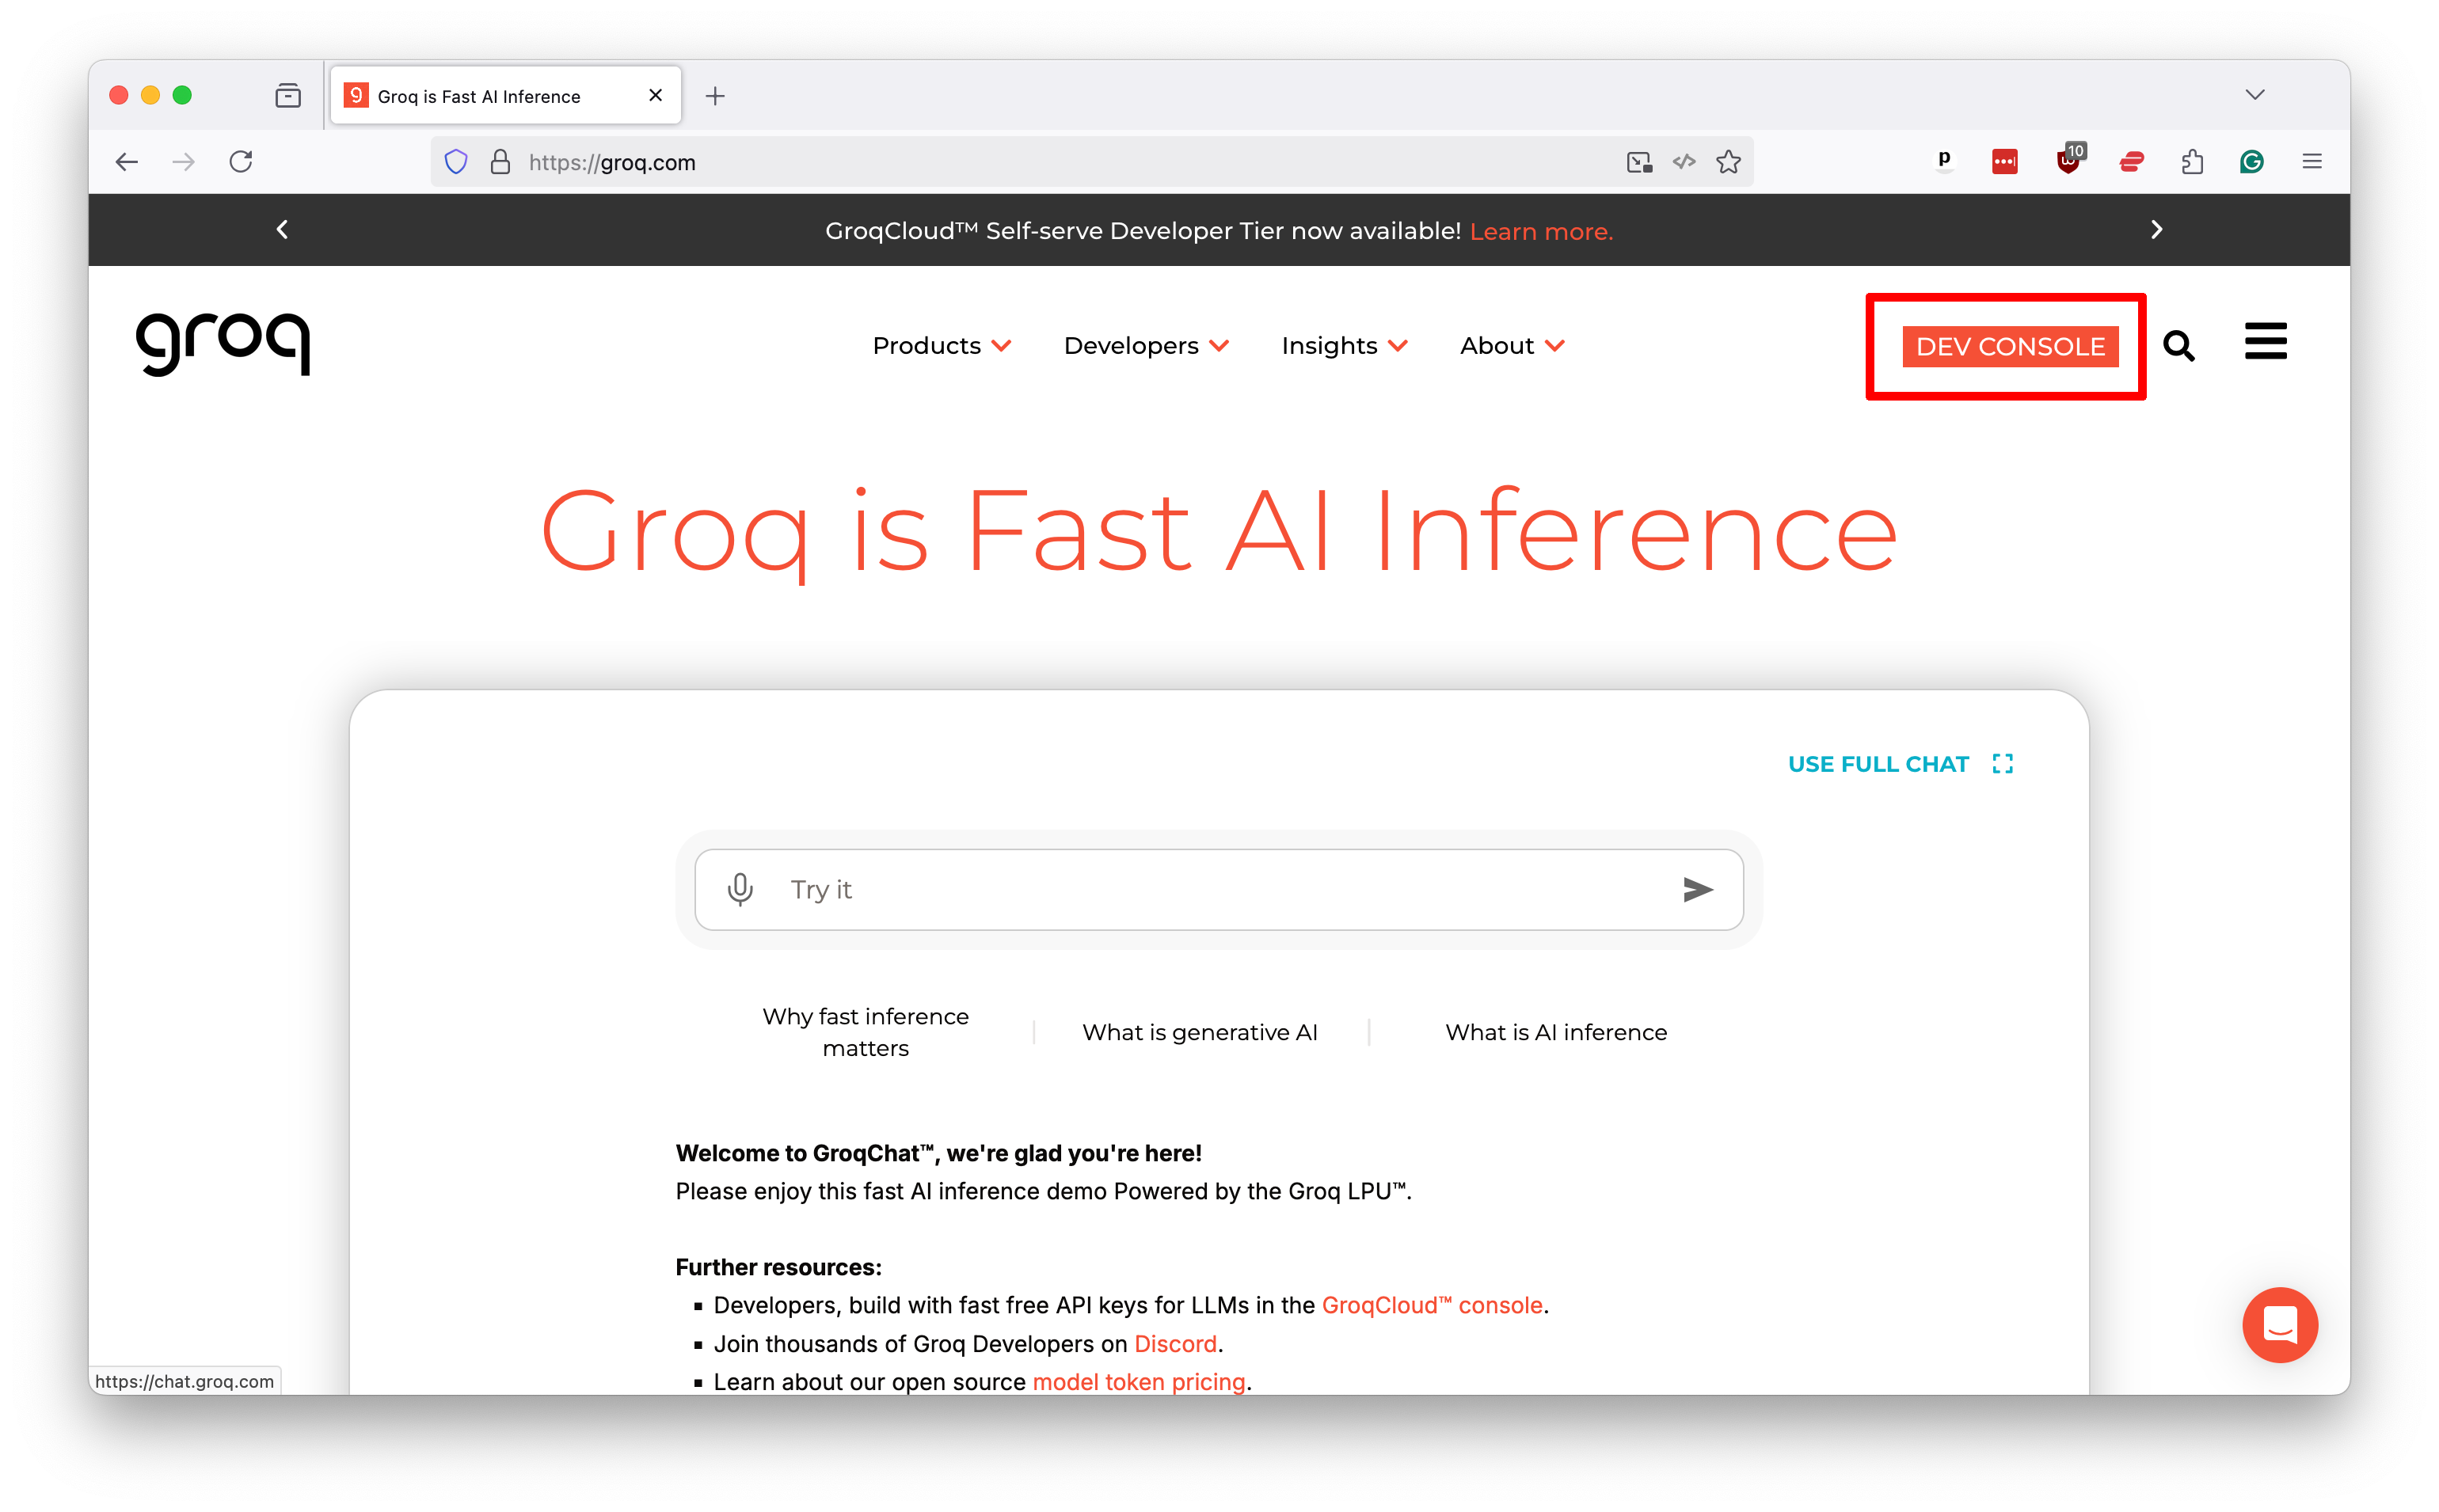Viewport: 2439px width, 1512px height.
Task: Go to next announcement banner arrow
Action: pos(2156,230)
